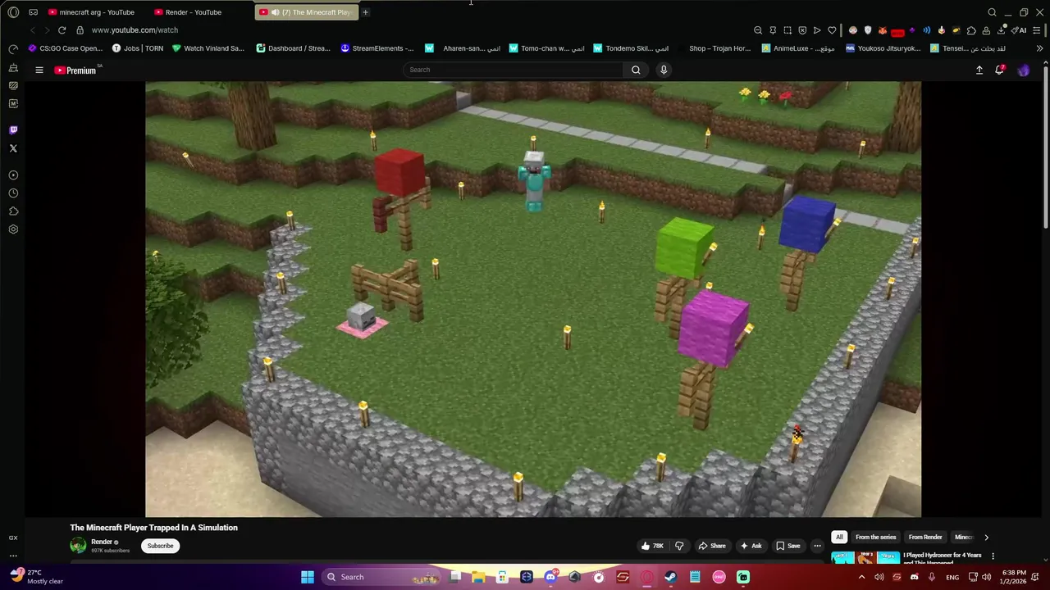Click the YouTube search magnifier button
The image size is (1050, 590).
(x=636, y=70)
